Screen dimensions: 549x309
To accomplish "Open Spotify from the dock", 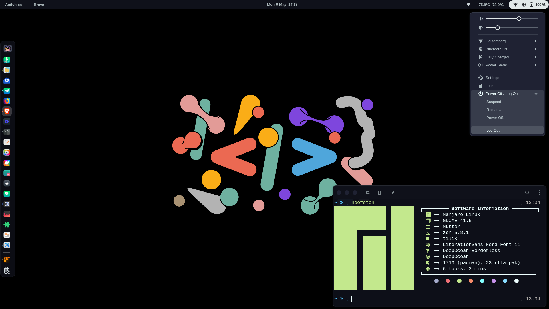I will click(x=7, y=194).
